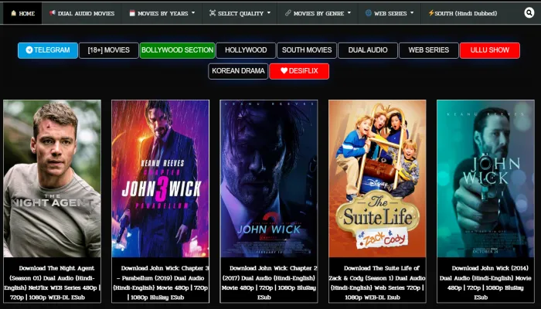
Task: Go to HOME in the navigation bar
Action: point(22,13)
